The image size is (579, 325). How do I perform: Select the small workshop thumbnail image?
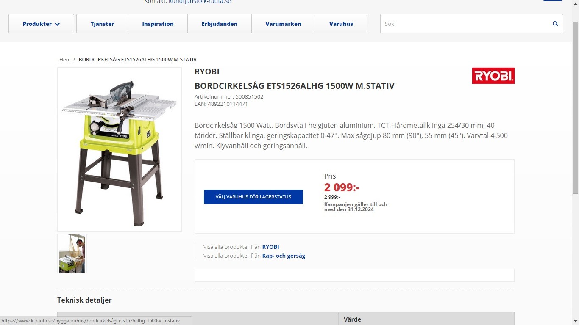(72, 254)
